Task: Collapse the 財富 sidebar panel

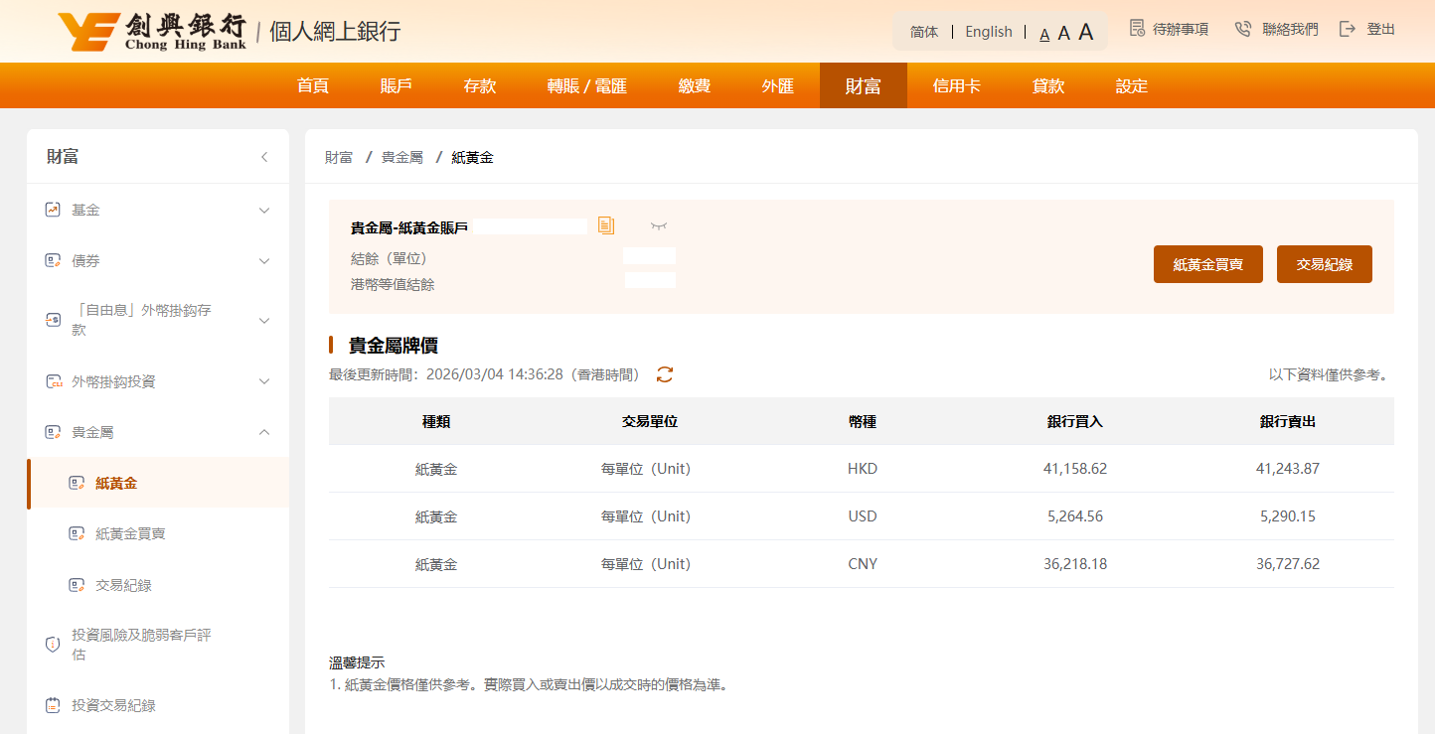Action: (264, 157)
